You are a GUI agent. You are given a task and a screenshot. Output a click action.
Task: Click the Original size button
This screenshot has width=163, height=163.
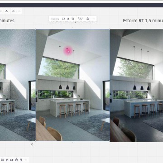pyautogui.click(x=81, y=19)
